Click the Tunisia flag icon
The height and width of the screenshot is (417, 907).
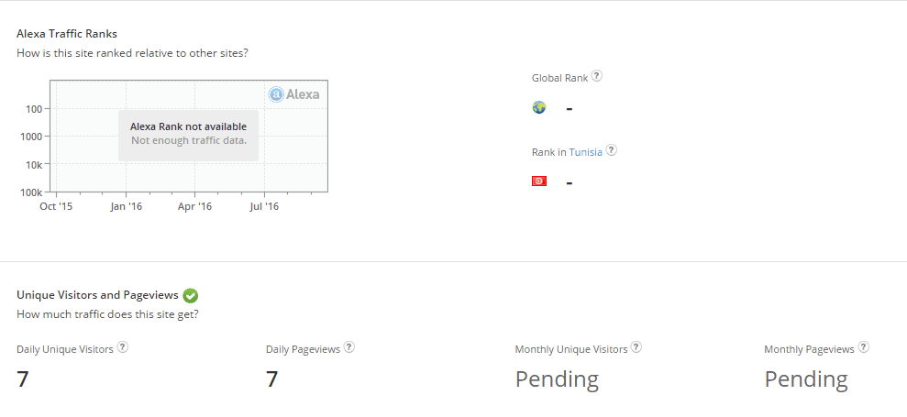[539, 181]
